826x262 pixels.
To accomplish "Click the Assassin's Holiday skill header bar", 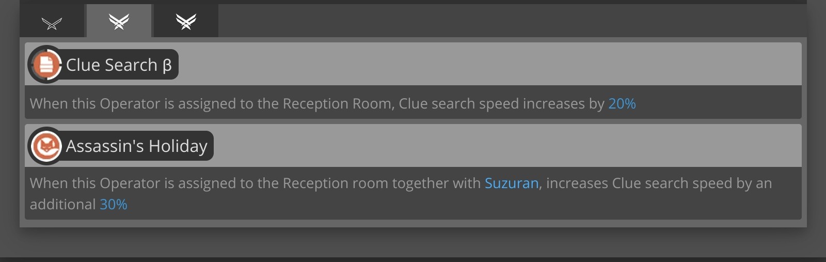I will [413, 145].
